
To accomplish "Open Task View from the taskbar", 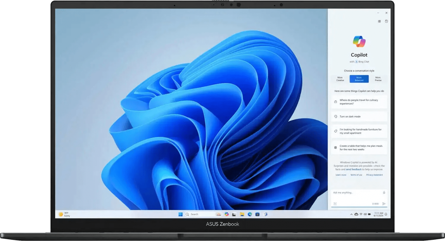I will pos(234,214).
